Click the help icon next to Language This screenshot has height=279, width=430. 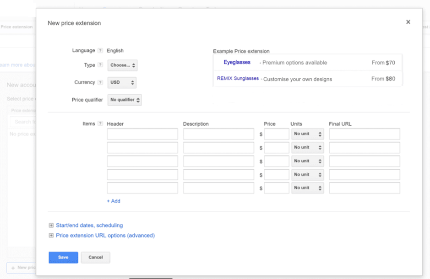pos(100,51)
